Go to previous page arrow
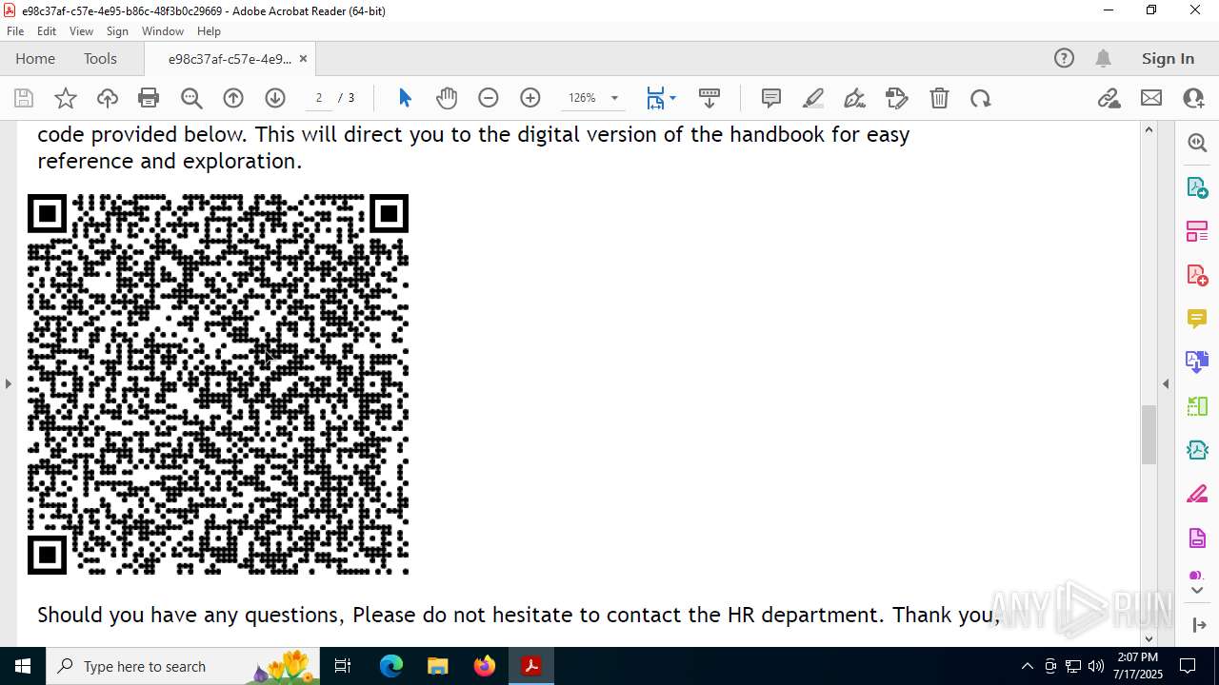The width and height of the screenshot is (1219, 685). 233,98
